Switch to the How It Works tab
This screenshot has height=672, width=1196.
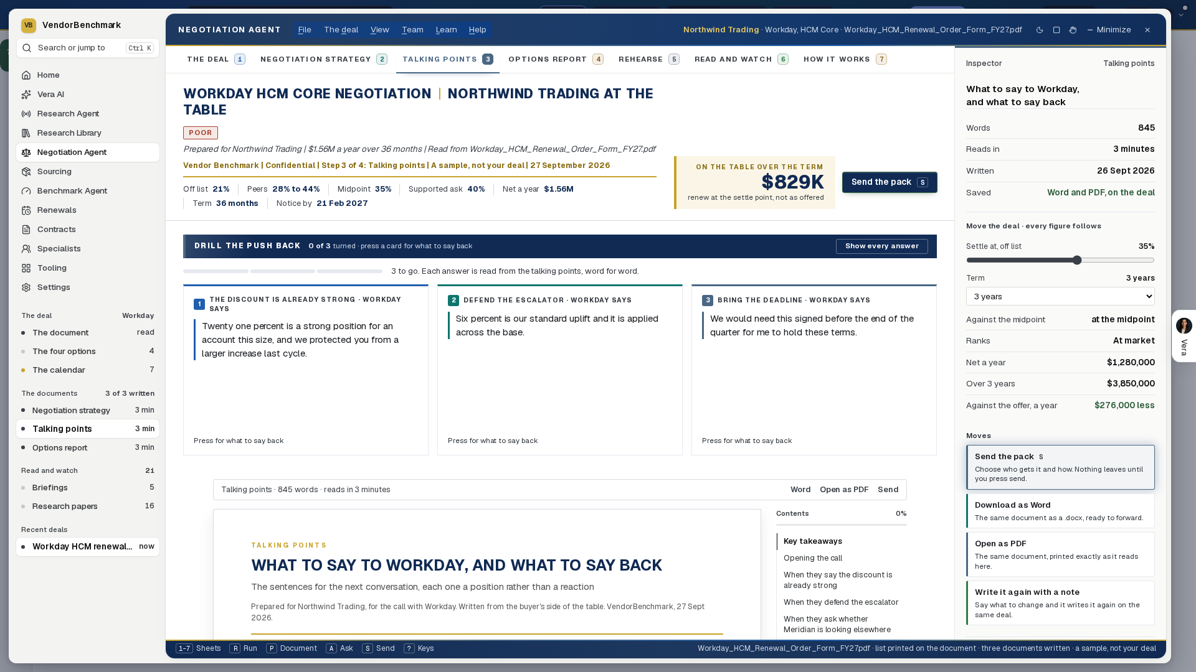tap(845, 59)
